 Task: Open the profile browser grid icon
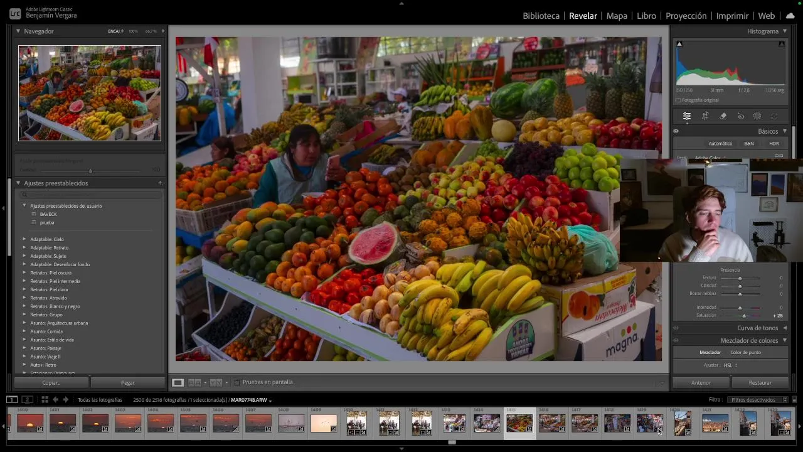tap(779, 156)
